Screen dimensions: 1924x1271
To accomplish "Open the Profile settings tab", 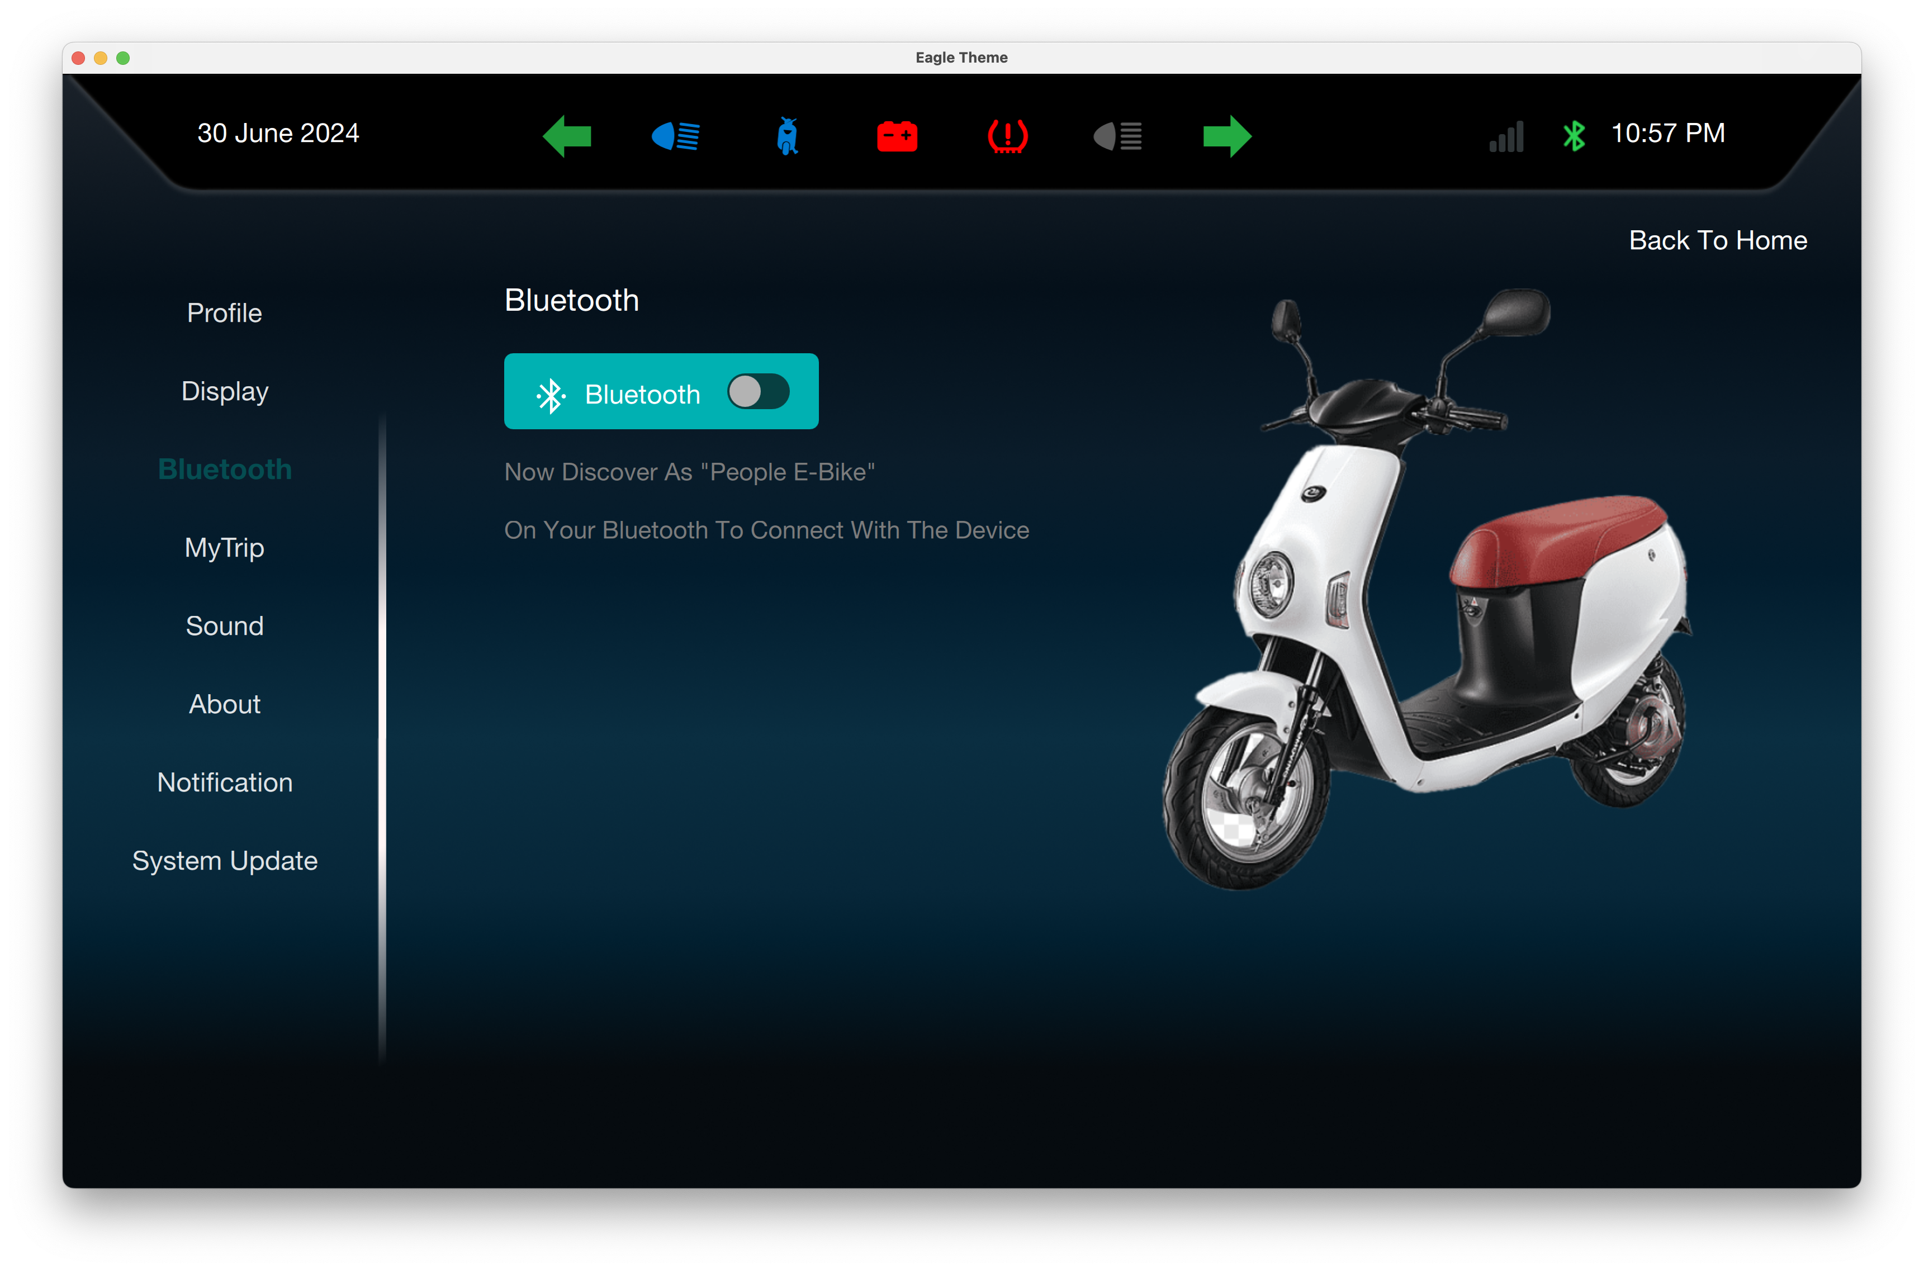I will tap(225, 313).
